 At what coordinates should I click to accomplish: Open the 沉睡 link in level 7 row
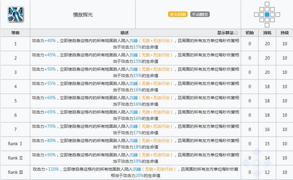pyautogui.click(x=134, y=126)
